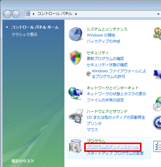Click Windows ファイアウォールによるプログラムの許可 link

click(x=119, y=74)
